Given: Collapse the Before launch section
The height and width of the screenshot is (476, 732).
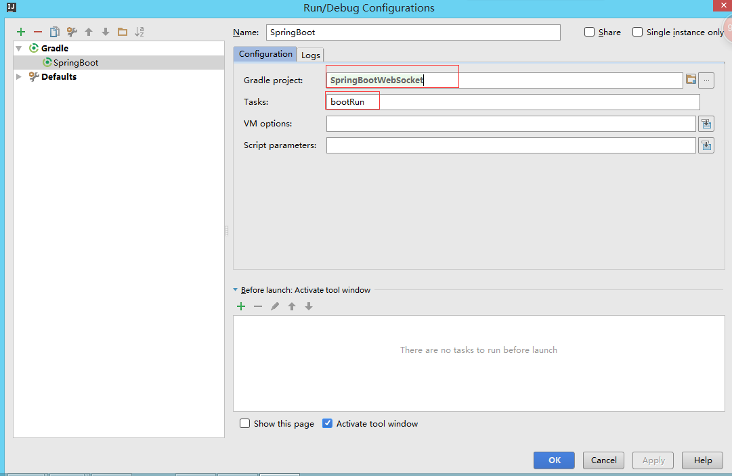Looking at the screenshot, I should point(235,289).
